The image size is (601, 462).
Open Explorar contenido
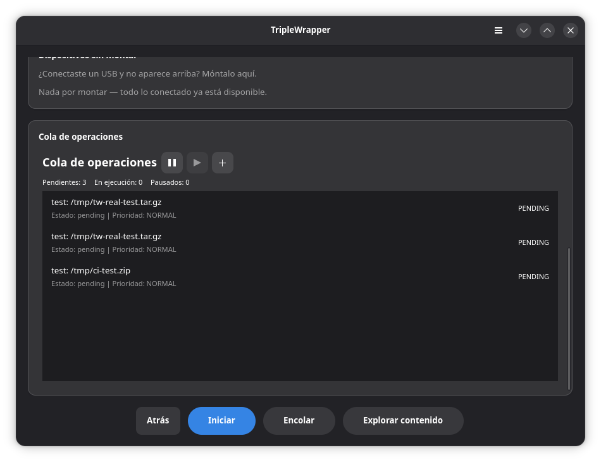tap(403, 421)
